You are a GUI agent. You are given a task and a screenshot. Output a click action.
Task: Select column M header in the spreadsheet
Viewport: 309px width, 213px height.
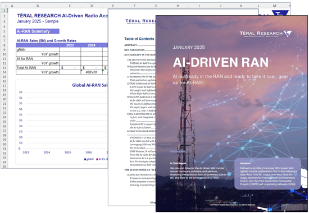click(x=275, y=6)
